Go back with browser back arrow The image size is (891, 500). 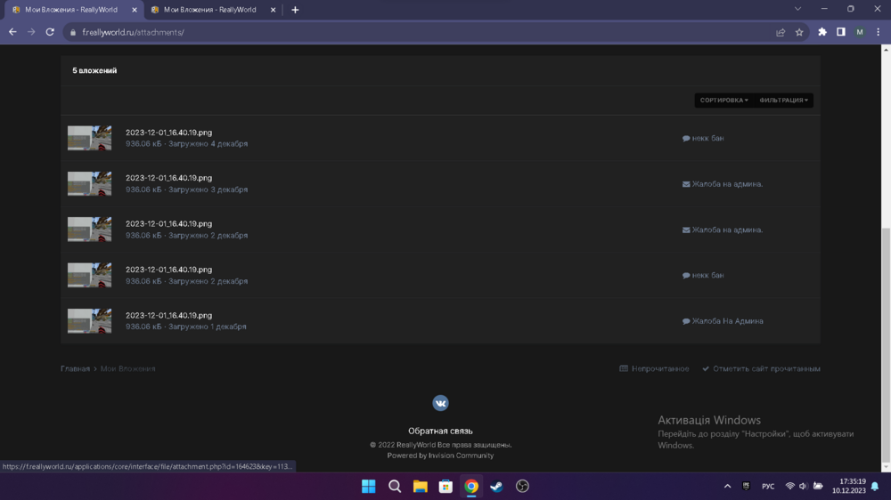(12, 32)
